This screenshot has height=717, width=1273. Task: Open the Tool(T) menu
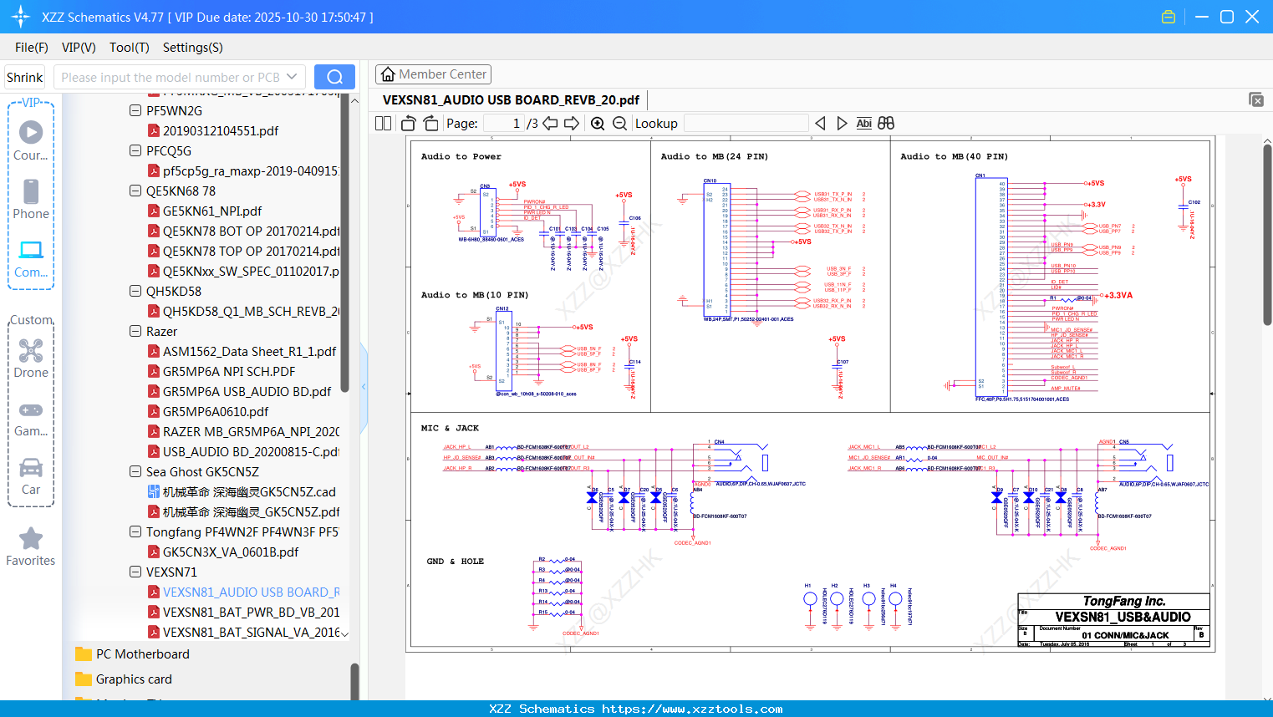(x=129, y=48)
